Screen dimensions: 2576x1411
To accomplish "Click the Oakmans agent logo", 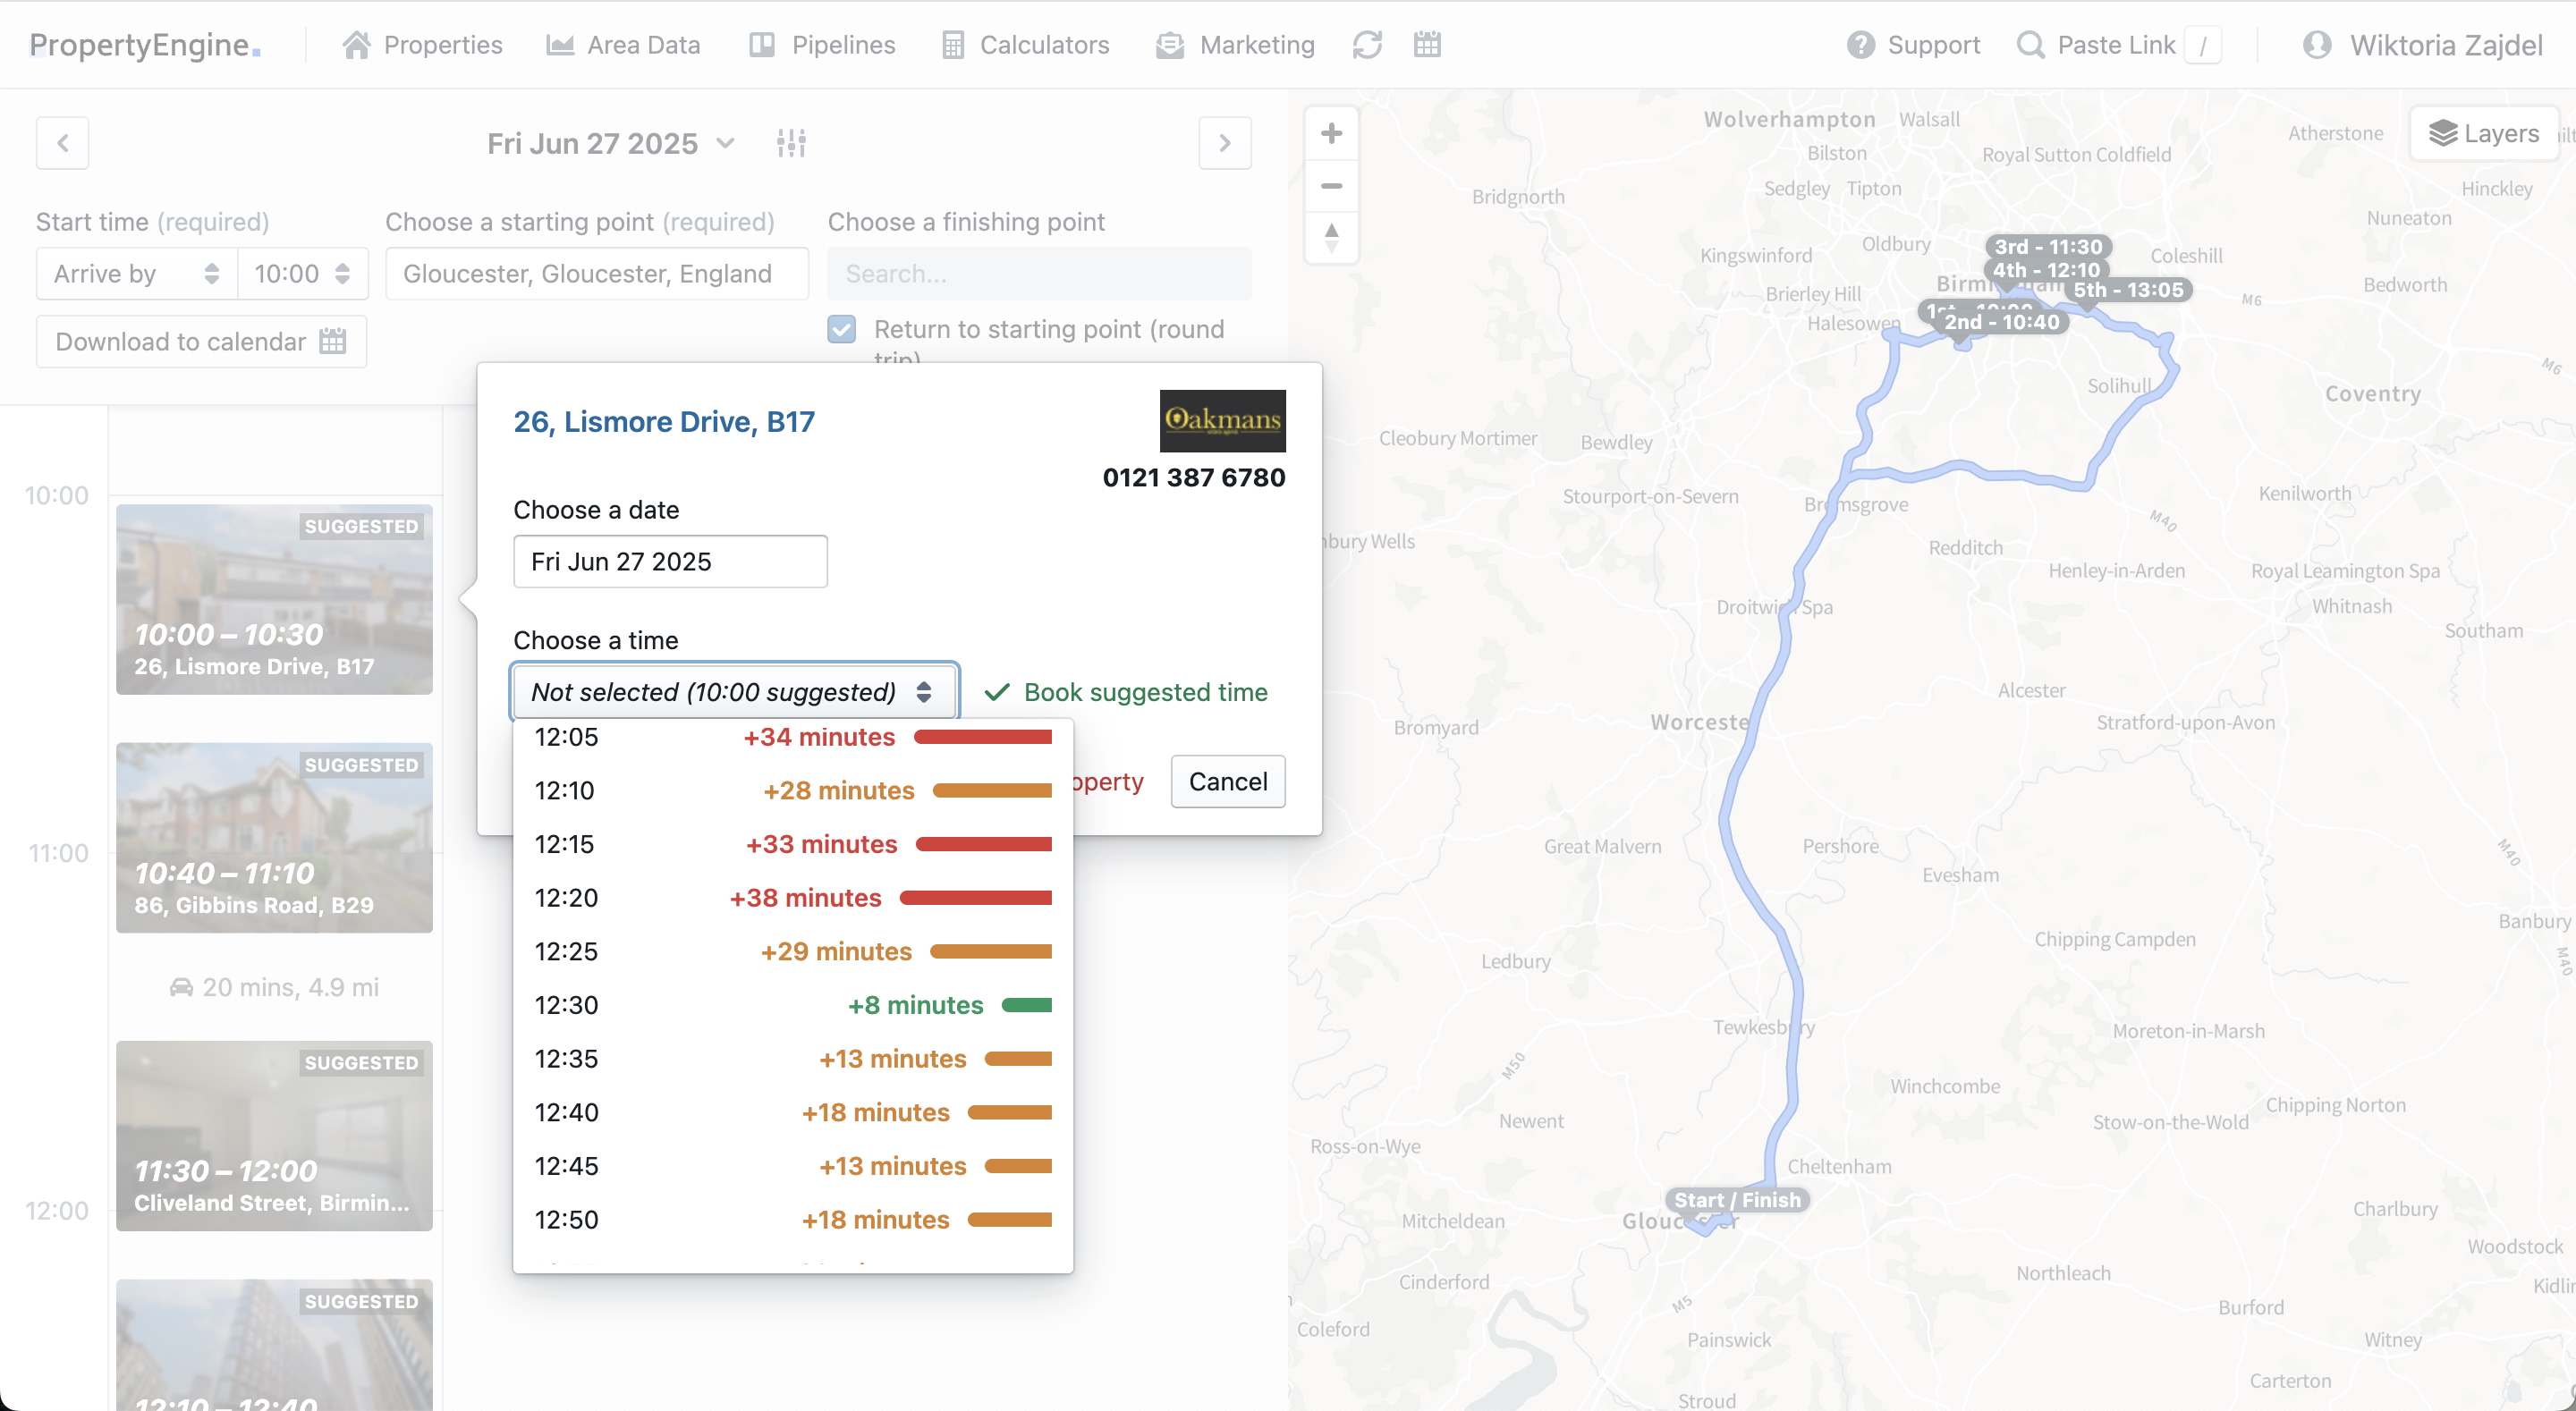I will coord(1223,421).
